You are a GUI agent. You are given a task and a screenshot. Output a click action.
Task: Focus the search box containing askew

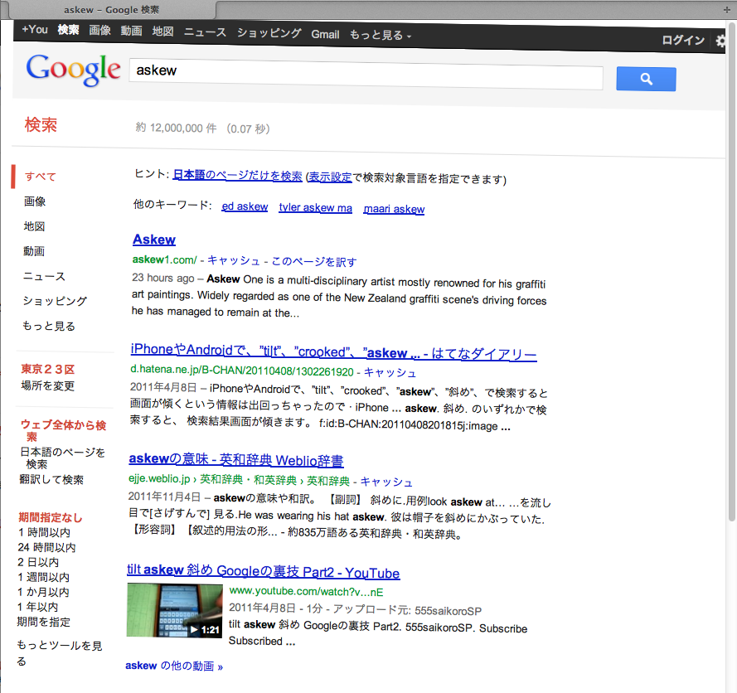tap(366, 74)
